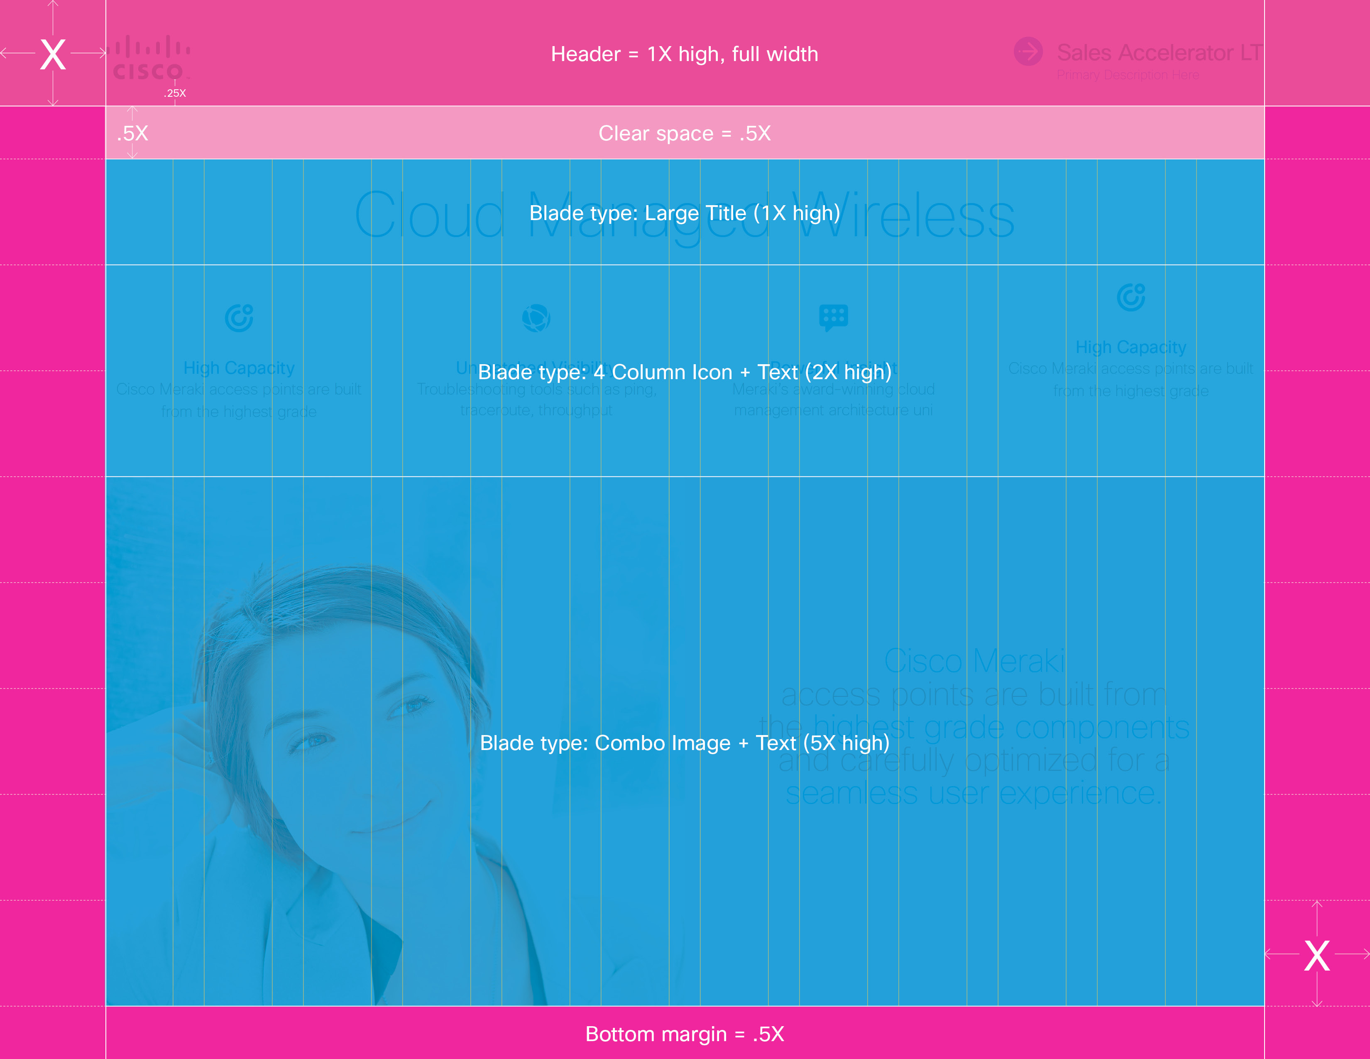Select 'Primary Description Here' subtitle text

[x=1128, y=75]
